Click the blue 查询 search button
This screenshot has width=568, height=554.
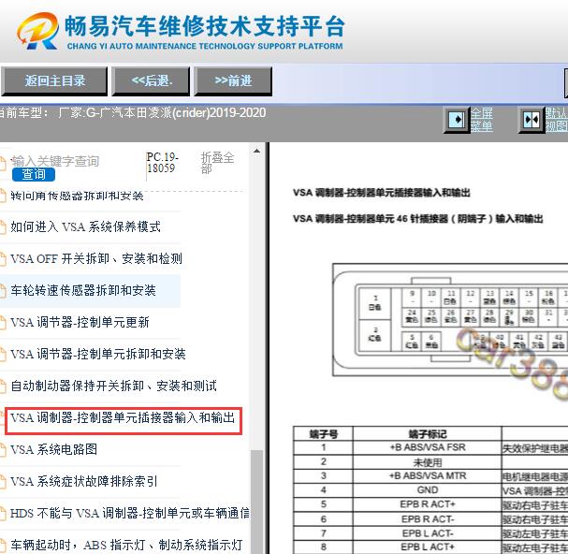34,175
